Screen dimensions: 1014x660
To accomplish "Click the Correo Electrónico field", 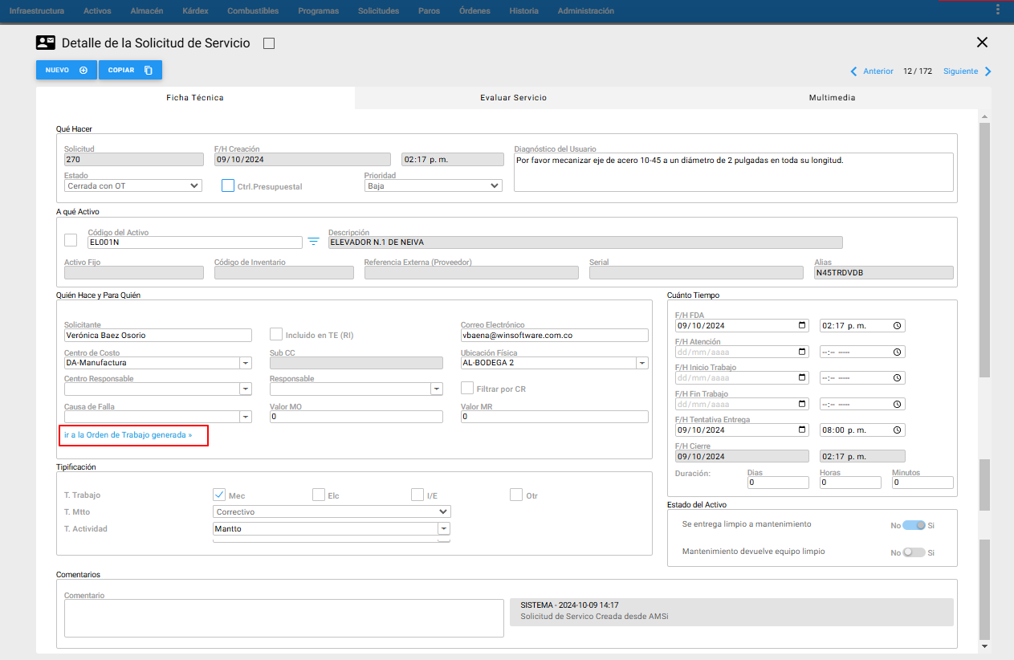I will tap(554, 336).
